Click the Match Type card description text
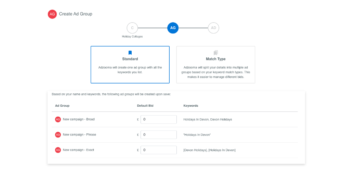 click(x=216, y=72)
